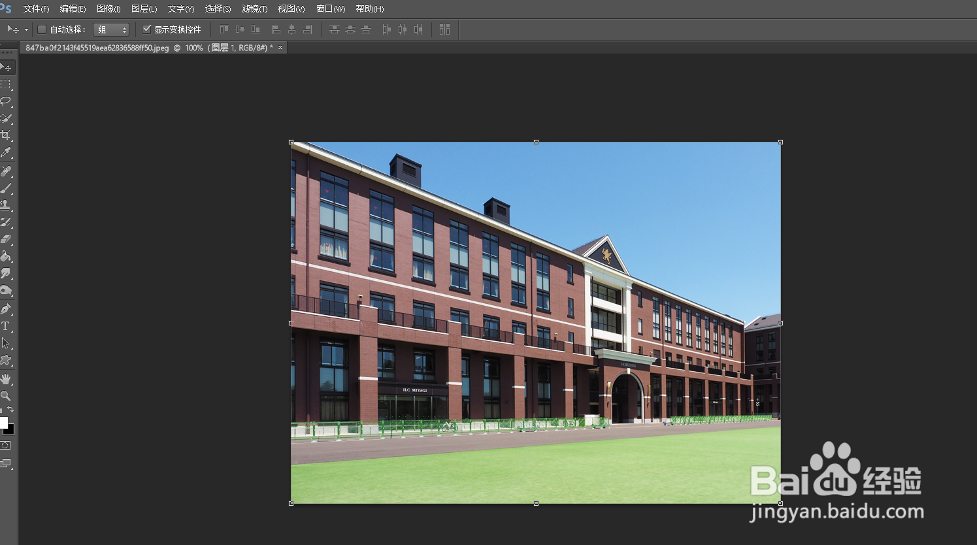
Task: Select the History Brush tool
Action: pos(6,222)
